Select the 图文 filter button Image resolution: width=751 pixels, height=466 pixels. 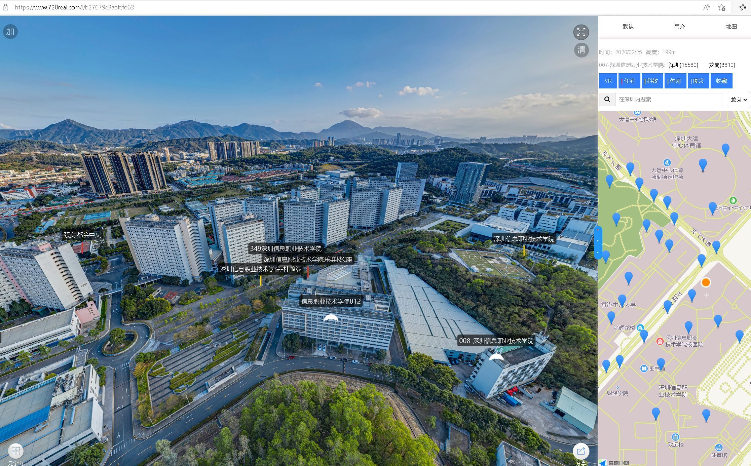pos(699,81)
